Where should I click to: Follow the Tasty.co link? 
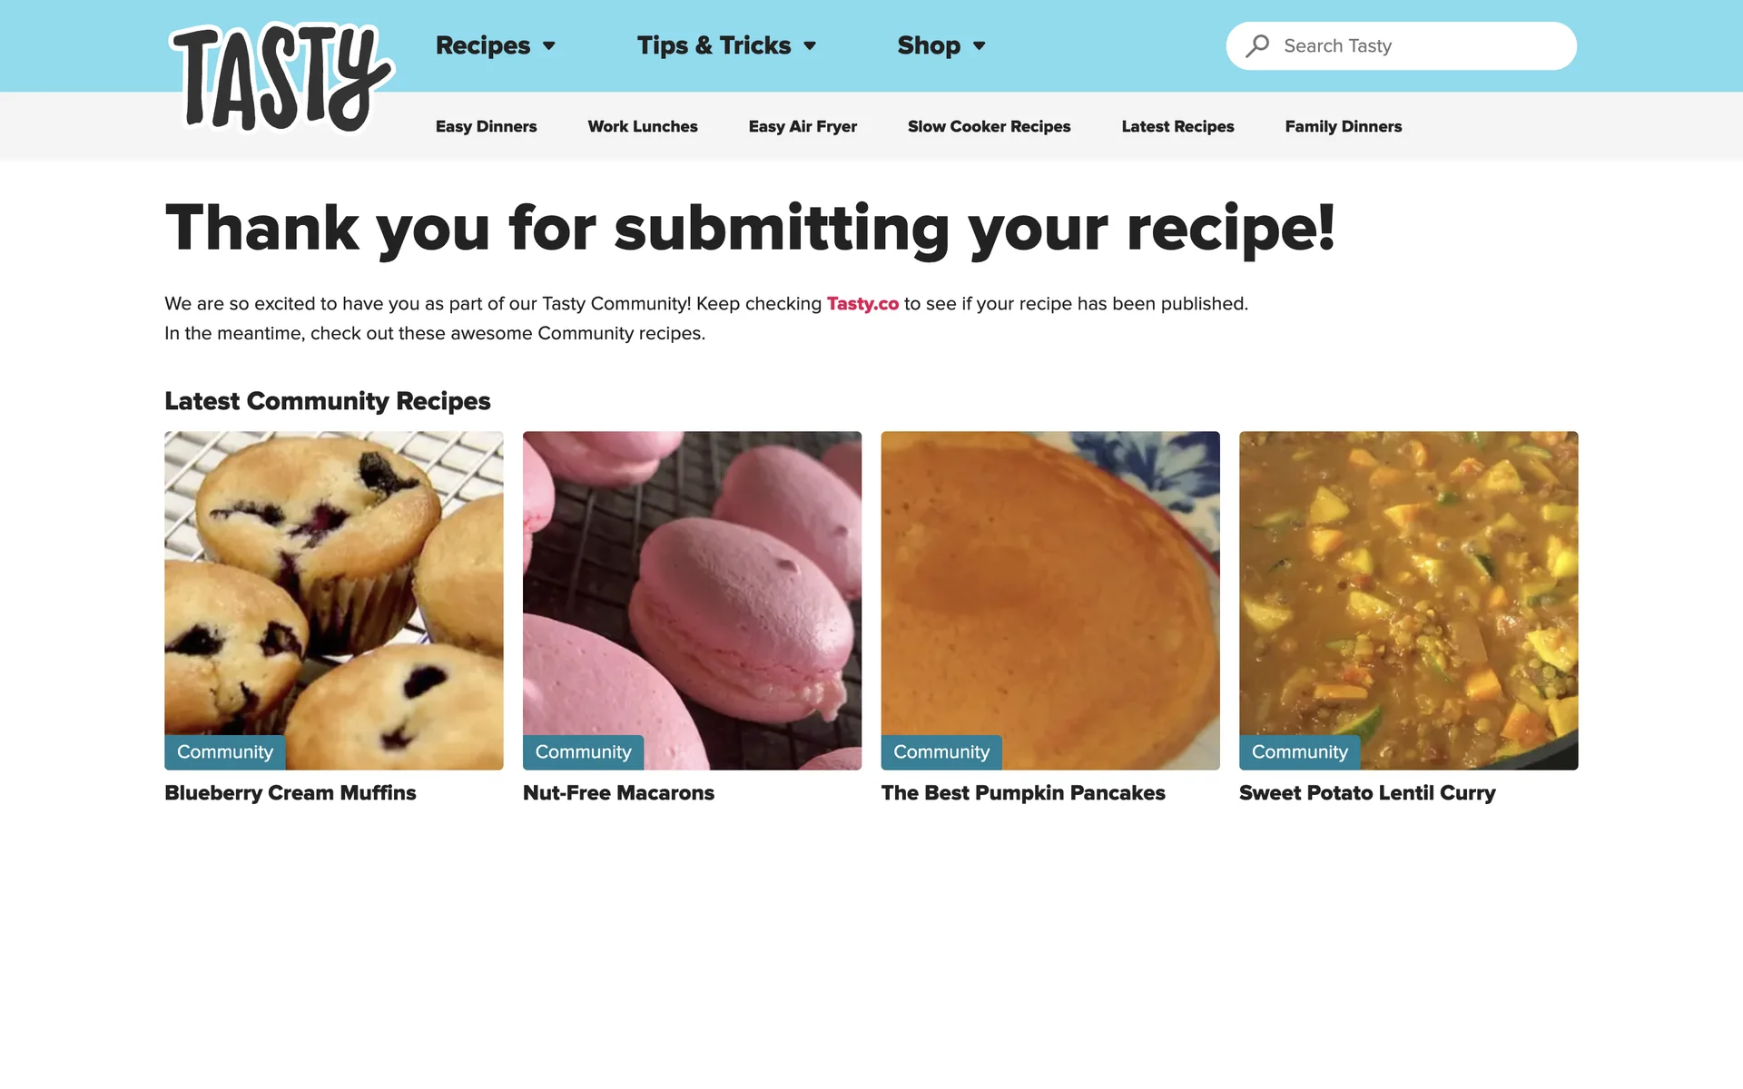click(862, 303)
